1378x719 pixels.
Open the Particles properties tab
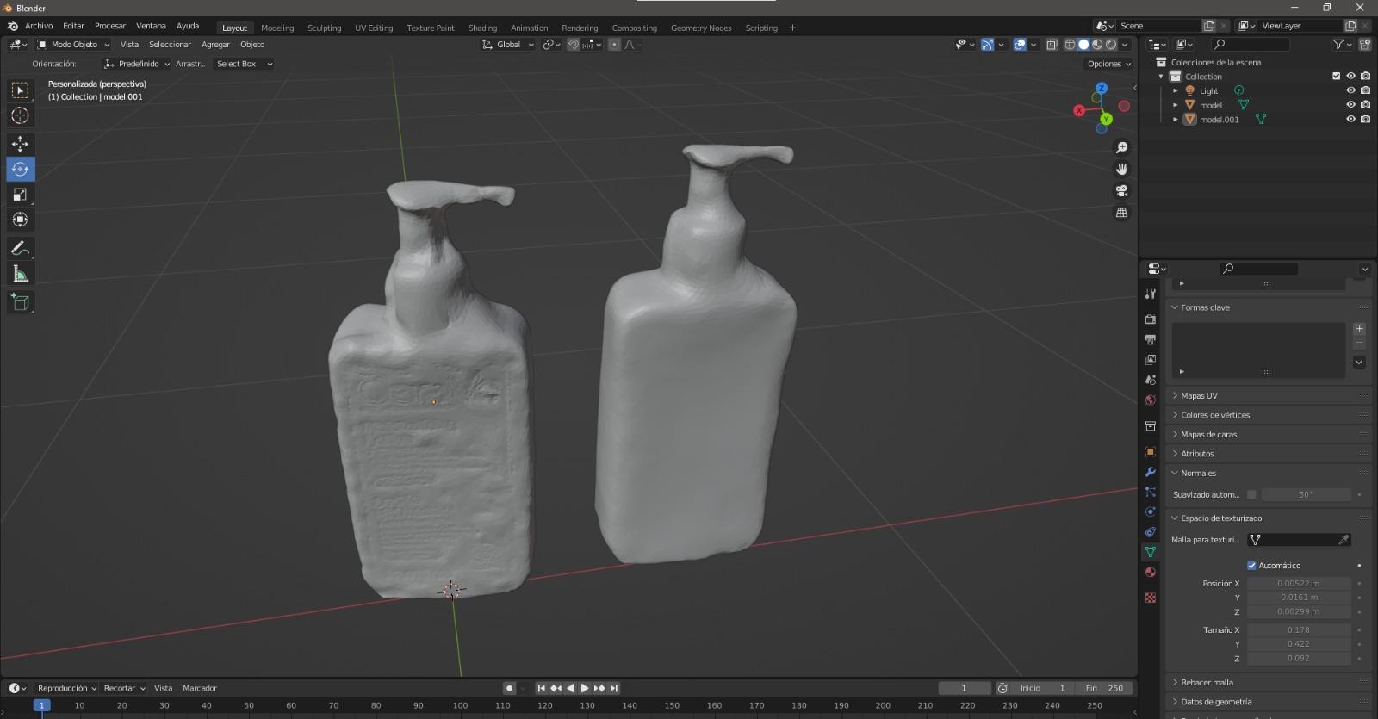(1151, 492)
